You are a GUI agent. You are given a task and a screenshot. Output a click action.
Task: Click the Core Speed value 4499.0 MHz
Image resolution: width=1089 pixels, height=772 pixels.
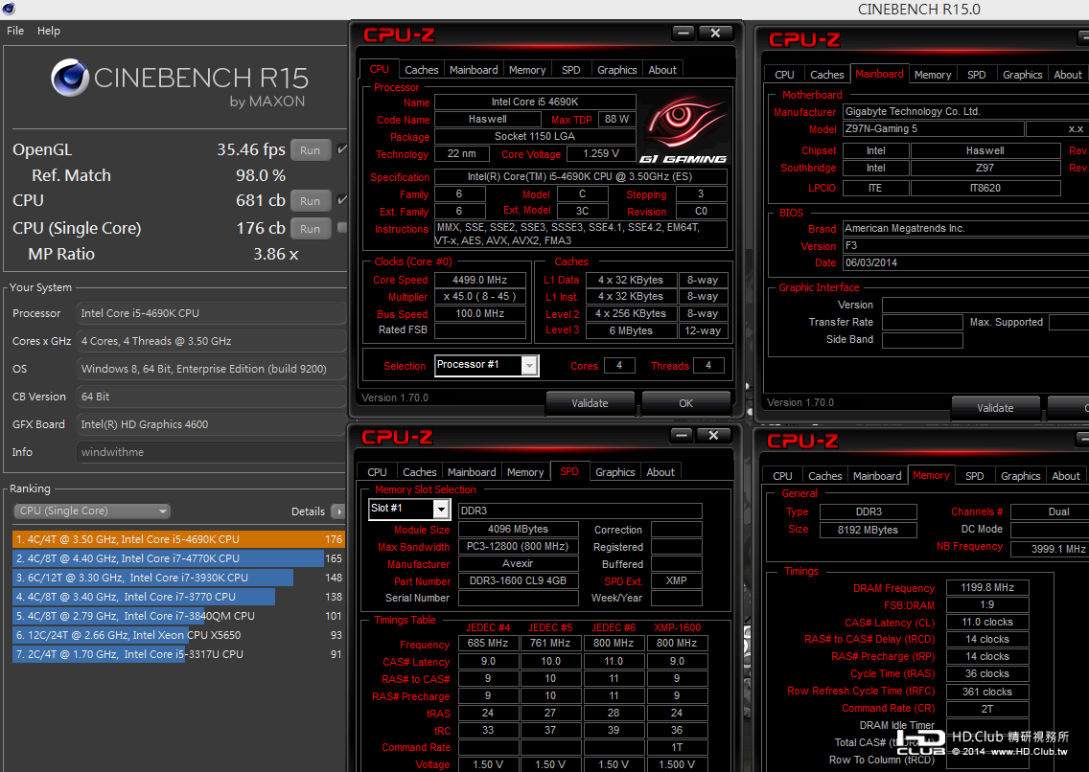[480, 280]
